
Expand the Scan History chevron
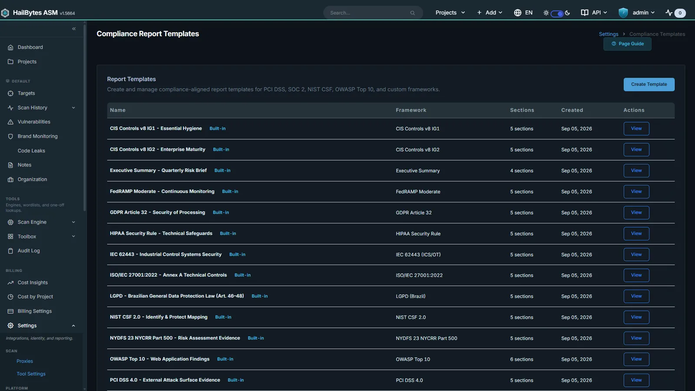73,108
